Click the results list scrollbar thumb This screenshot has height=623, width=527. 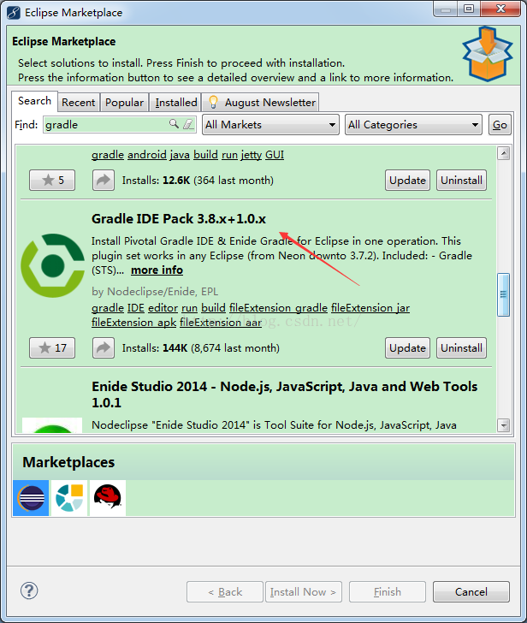pos(504,294)
